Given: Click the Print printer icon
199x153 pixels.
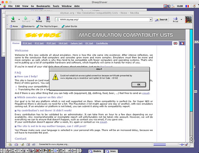Looking at the screenshot, I should [175, 18].
